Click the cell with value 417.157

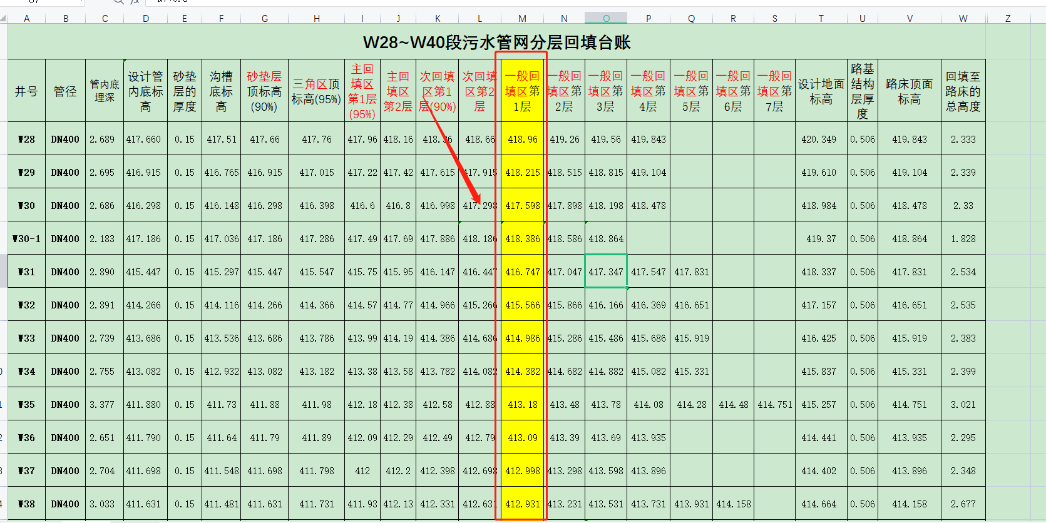[x=821, y=305]
